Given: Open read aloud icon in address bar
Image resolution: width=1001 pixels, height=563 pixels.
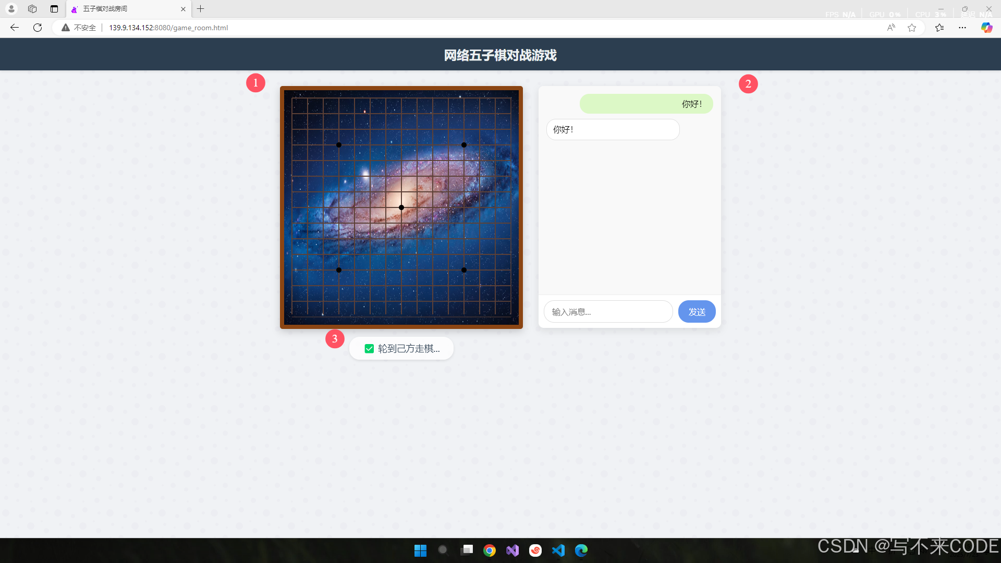Looking at the screenshot, I should (x=891, y=28).
